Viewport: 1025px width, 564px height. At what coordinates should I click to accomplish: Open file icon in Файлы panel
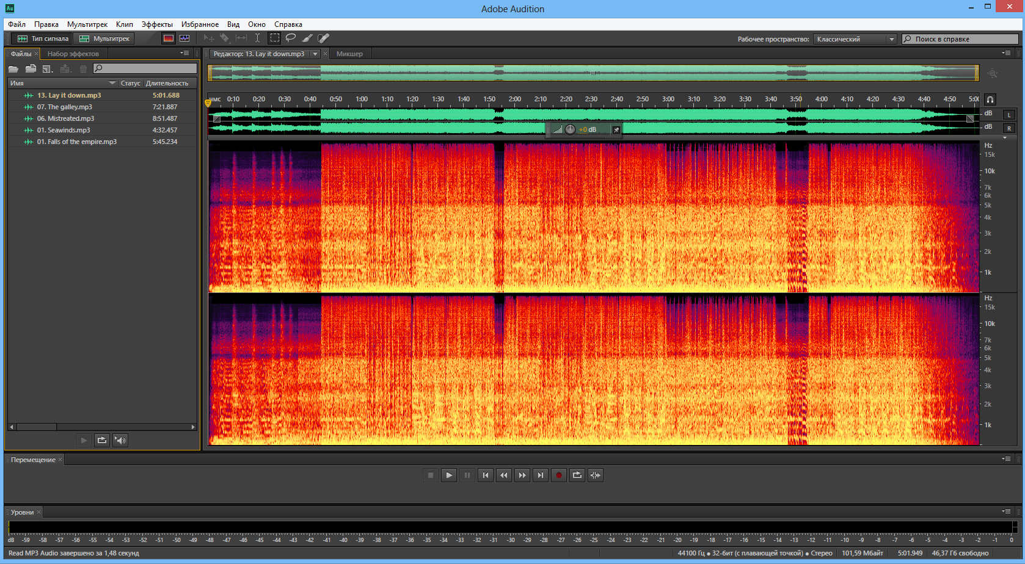(13, 69)
